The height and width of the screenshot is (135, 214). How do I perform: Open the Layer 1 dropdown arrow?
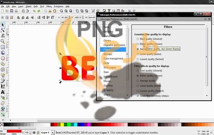tap(52, 133)
